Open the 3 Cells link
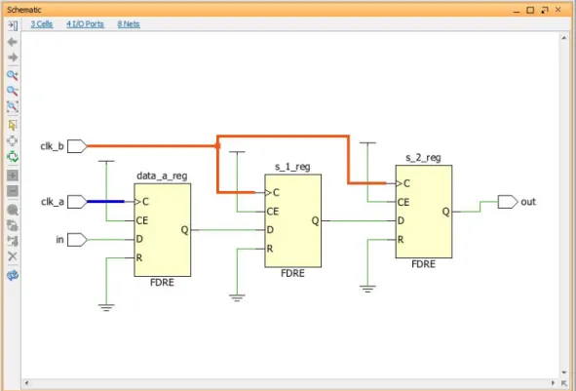Image resolution: width=576 pixels, height=391 pixels. point(42,24)
